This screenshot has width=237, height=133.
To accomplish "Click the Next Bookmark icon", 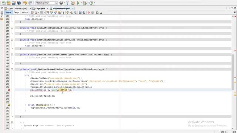I will [71, 13].
